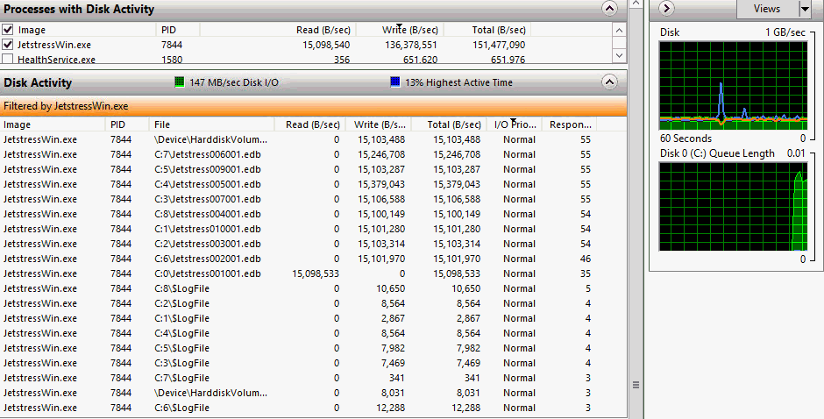This screenshot has height=419, width=824.
Task: Click the Filtered by JetstressWin.exe banner
Action: coord(314,106)
